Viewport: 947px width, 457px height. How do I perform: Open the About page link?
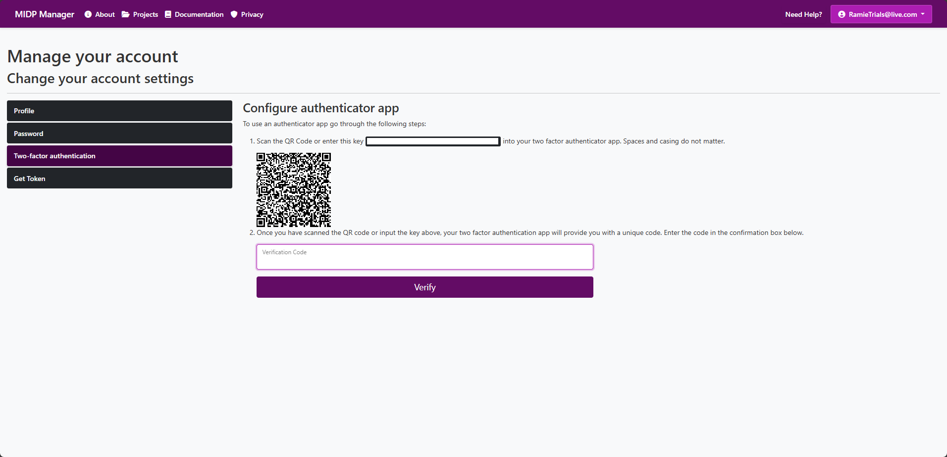point(105,14)
